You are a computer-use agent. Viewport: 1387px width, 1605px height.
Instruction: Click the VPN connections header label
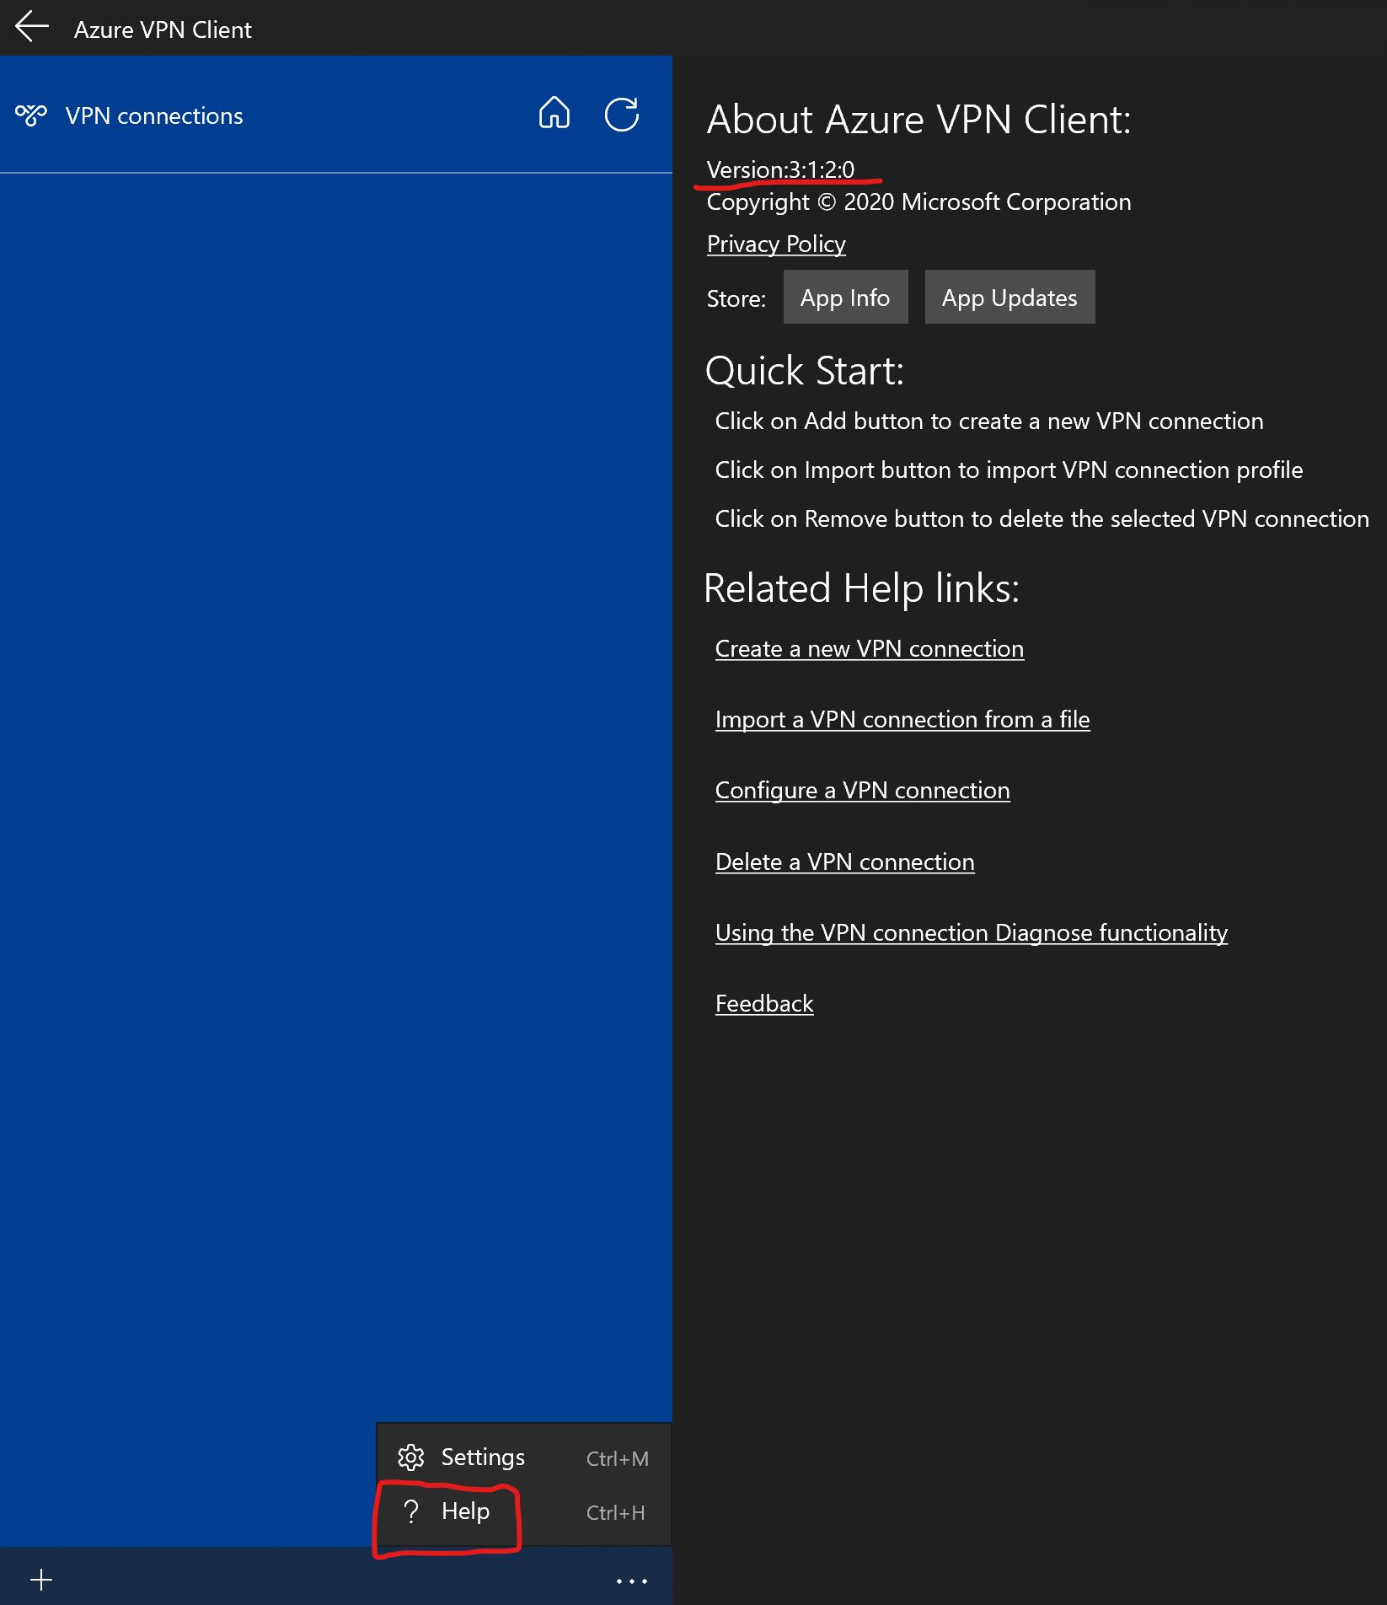tap(154, 115)
